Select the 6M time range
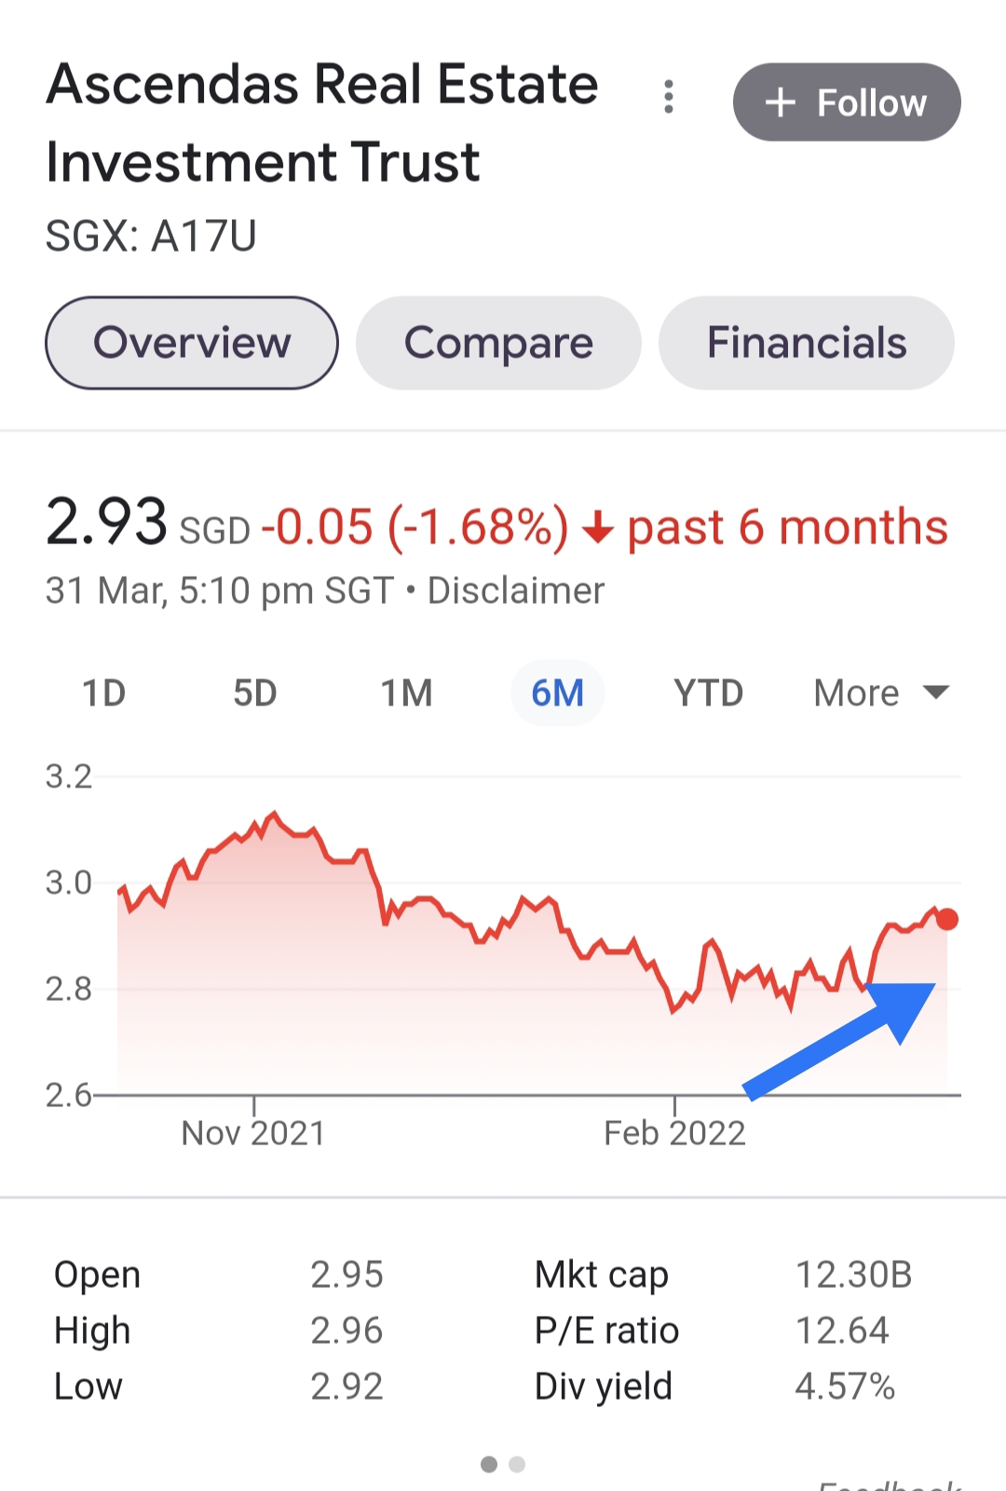 [x=557, y=693]
